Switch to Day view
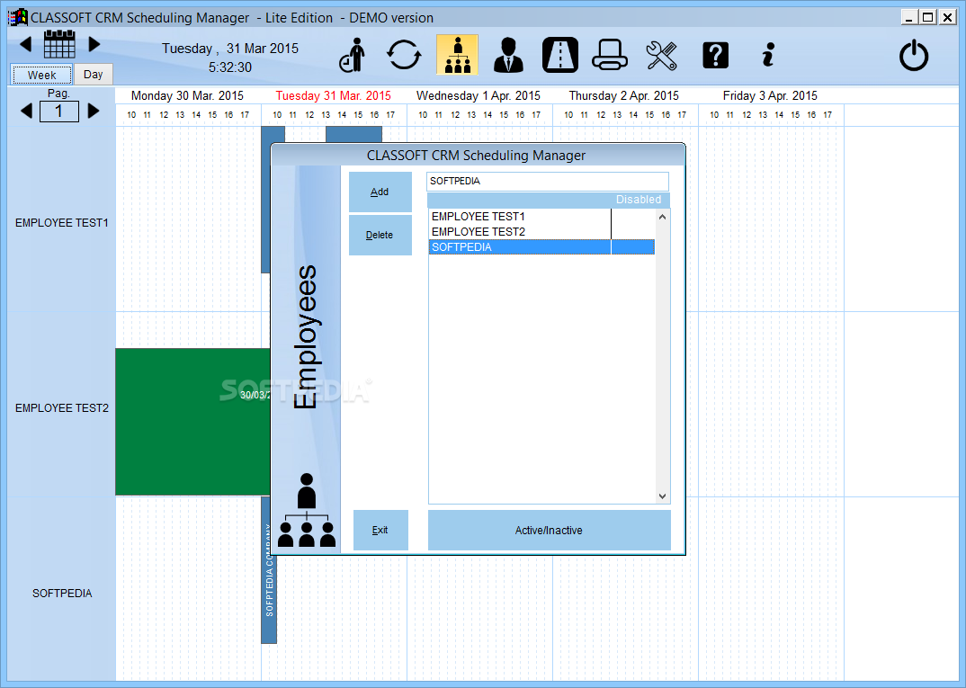This screenshot has height=688, width=966. click(x=93, y=74)
